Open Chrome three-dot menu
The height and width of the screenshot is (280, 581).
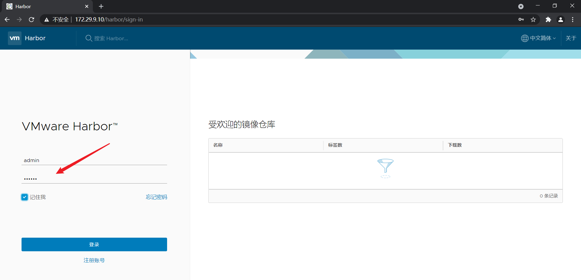573,20
